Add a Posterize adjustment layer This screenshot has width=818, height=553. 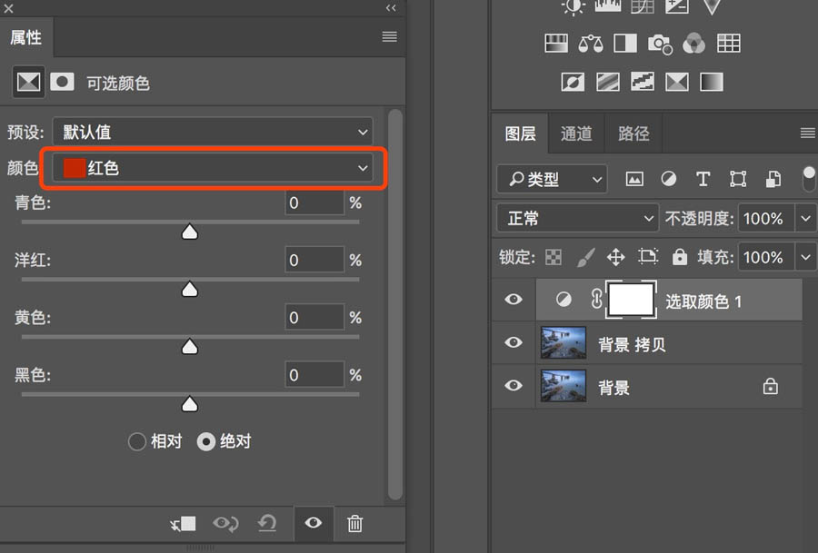(x=608, y=82)
